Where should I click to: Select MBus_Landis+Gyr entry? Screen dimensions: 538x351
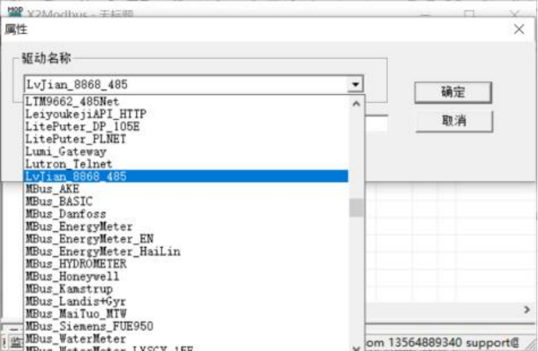186,301
